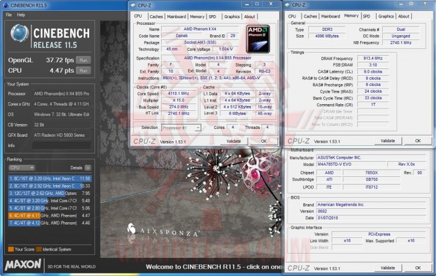Click Validate in Memory tab window
Viewport: 436px width, 276px height.
tap(388, 141)
